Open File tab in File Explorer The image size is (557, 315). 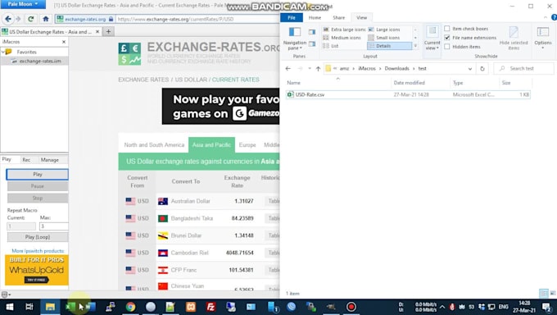click(x=292, y=17)
